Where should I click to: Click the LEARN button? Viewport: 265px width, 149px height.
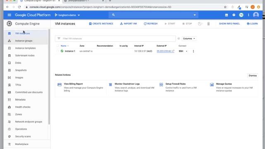click(x=252, y=24)
